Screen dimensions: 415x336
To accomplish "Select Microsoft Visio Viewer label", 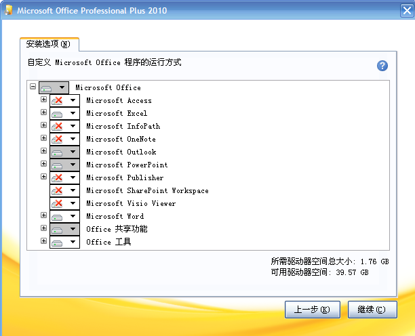I will [x=131, y=203].
